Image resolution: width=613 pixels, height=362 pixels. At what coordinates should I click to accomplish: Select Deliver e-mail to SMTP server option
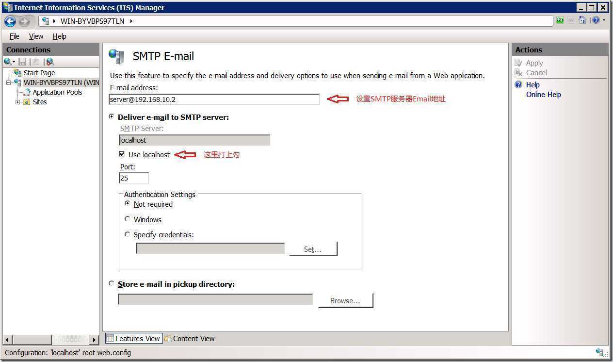(112, 116)
